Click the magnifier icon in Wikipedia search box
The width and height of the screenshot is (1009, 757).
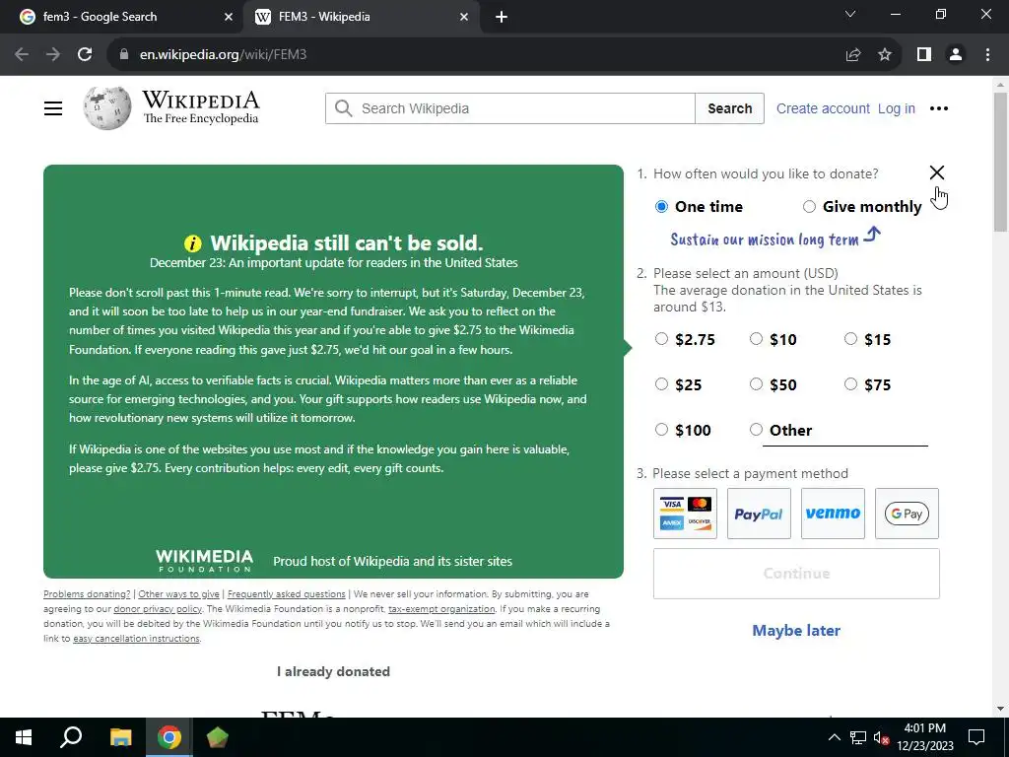coord(344,108)
